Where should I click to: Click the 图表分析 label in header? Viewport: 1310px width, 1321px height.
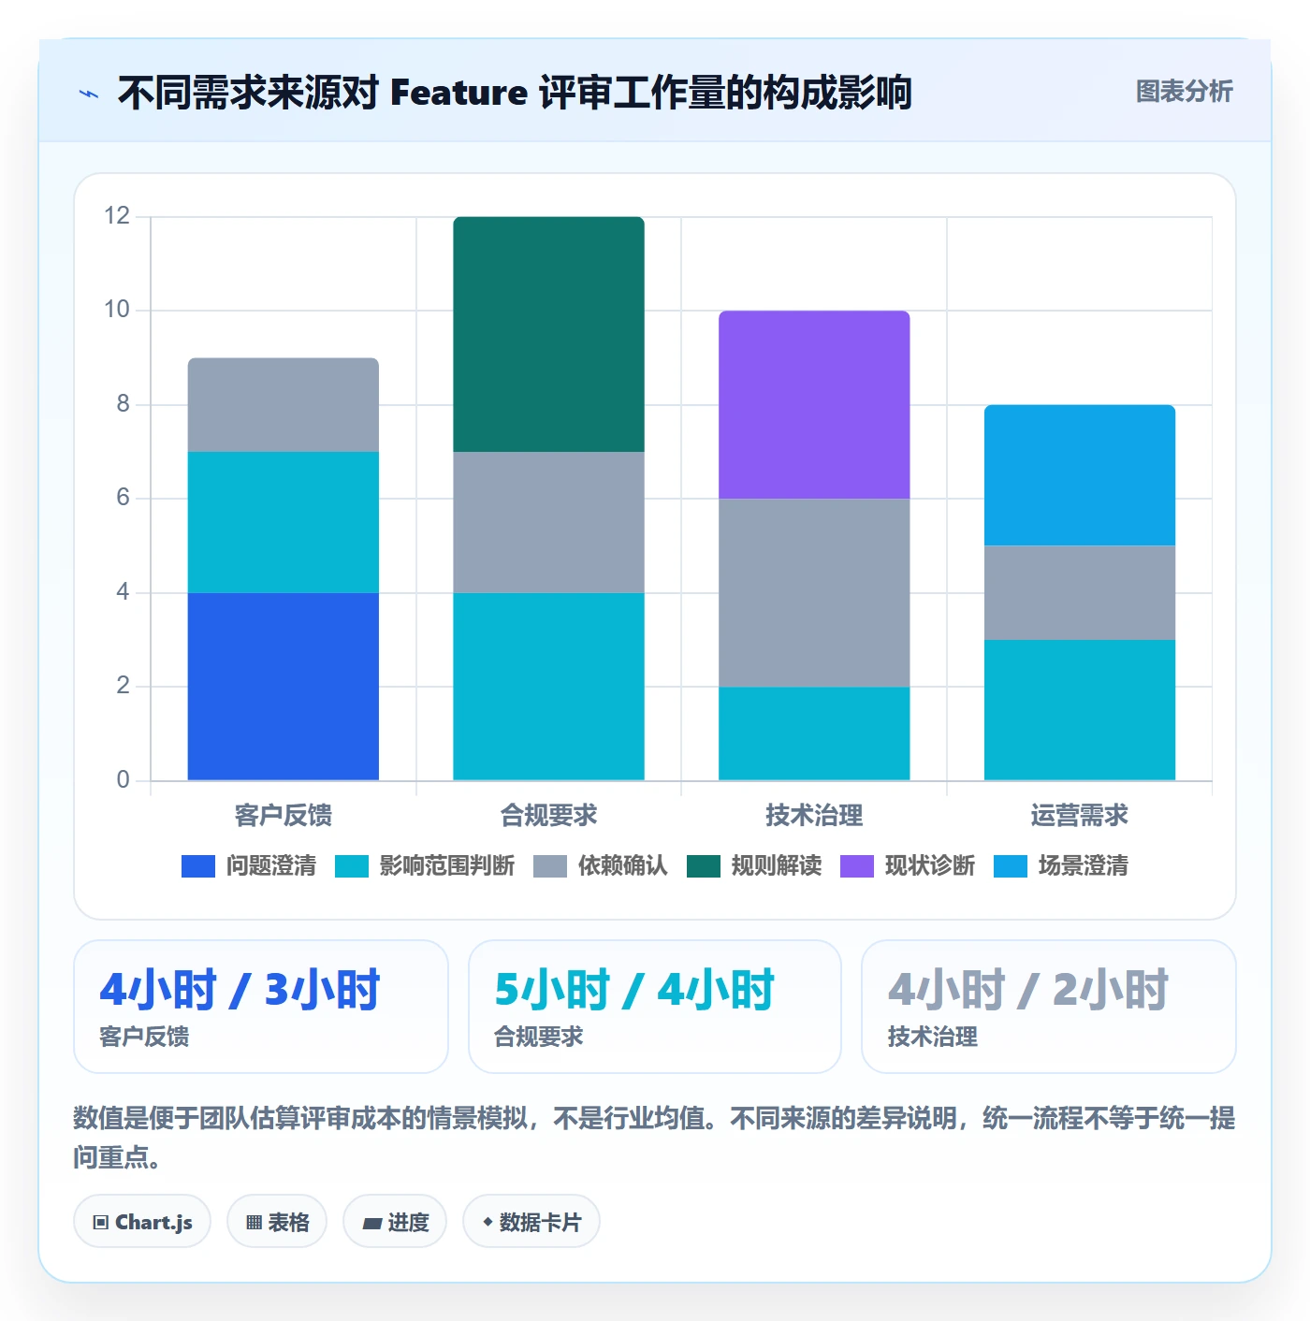click(1184, 92)
